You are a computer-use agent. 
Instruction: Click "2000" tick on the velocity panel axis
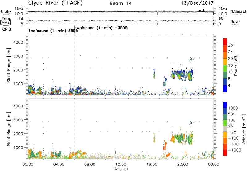[18, 134]
